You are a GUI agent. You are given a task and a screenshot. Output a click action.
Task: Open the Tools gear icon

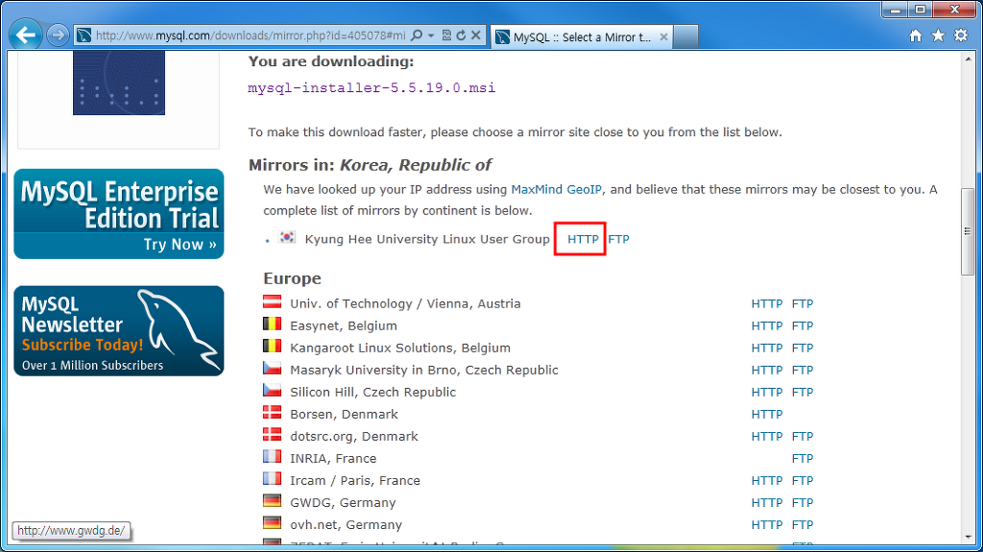pyautogui.click(x=961, y=36)
